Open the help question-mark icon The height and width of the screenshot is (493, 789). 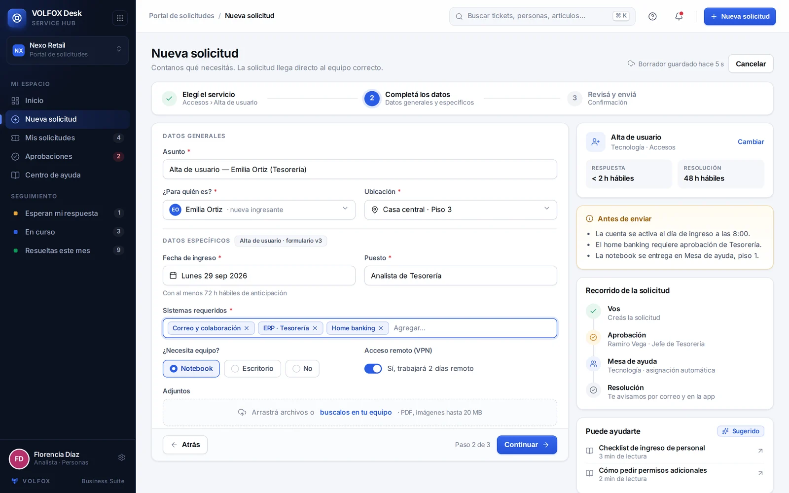point(652,16)
